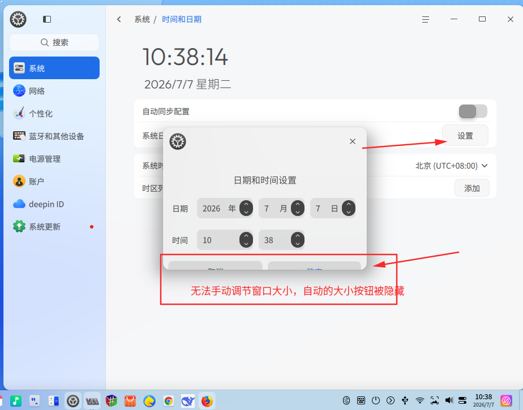Open the virtual machine app in taskbar
Screen dimensions: 523x410
point(92,400)
